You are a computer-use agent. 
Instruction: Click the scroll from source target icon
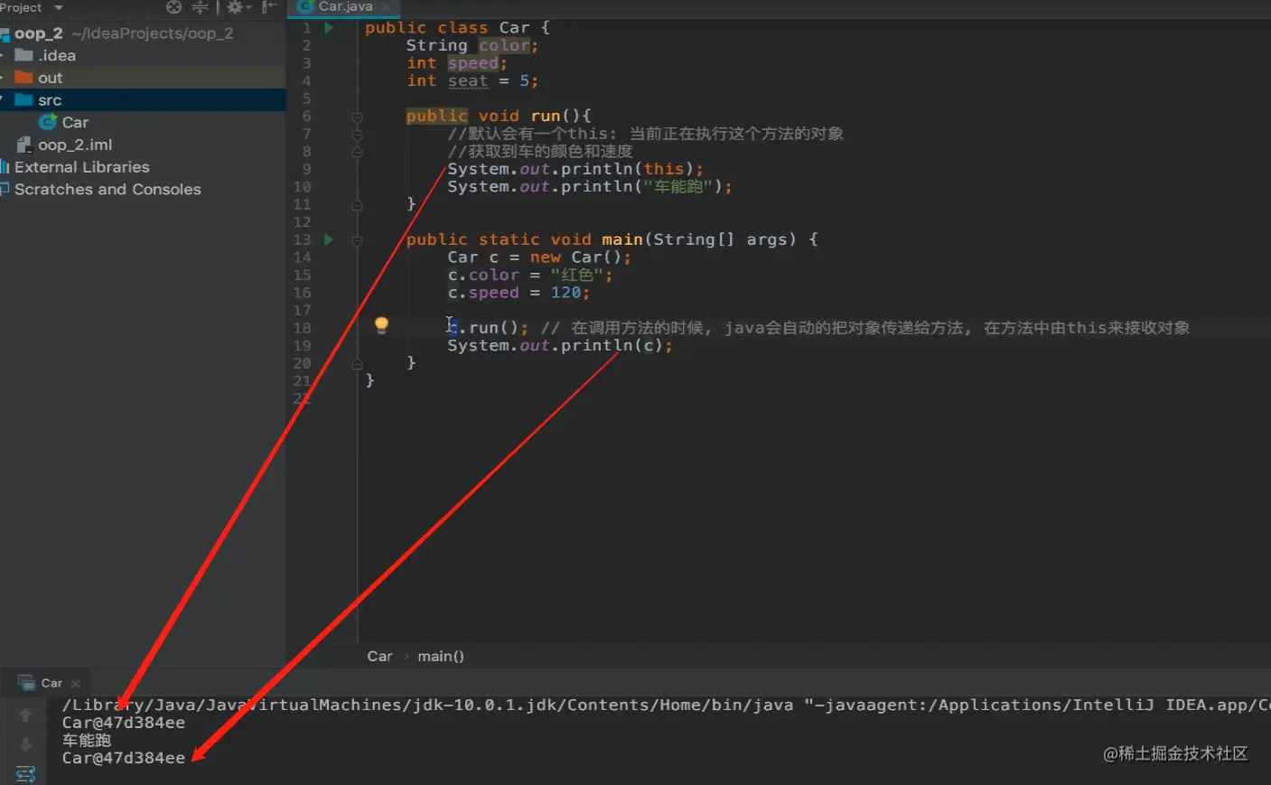click(x=174, y=7)
